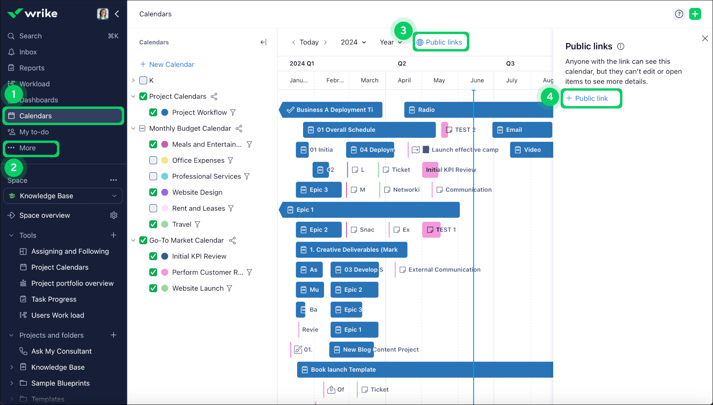Screen dimensions: 713x405
Task: Open the More menu in the sidebar
Action: click(27, 148)
